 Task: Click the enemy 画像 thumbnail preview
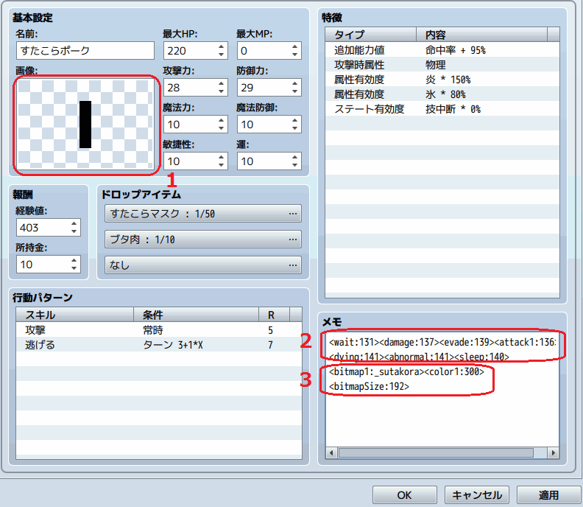pyautogui.click(x=85, y=125)
